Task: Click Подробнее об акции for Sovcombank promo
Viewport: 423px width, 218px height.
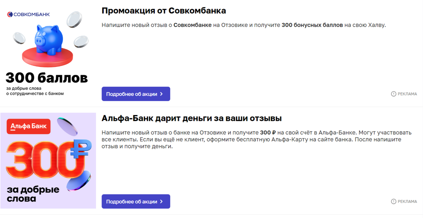Action: click(x=136, y=94)
